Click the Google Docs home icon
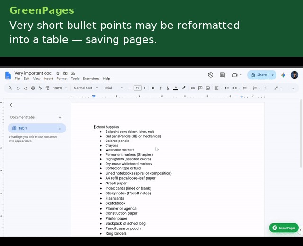The height and width of the screenshot is (246, 303). coord(8,76)
